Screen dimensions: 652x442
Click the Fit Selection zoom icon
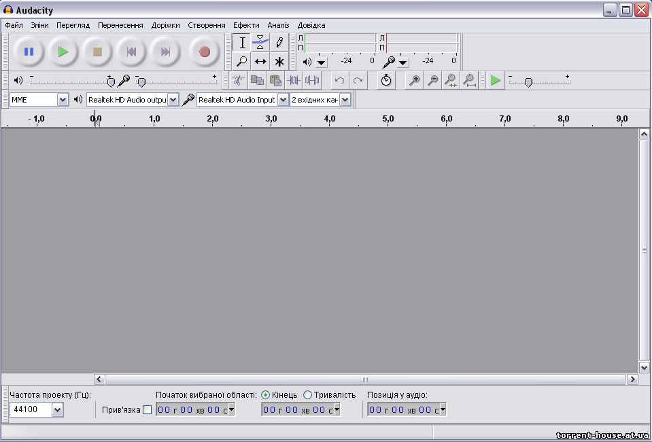click(451, 80)
